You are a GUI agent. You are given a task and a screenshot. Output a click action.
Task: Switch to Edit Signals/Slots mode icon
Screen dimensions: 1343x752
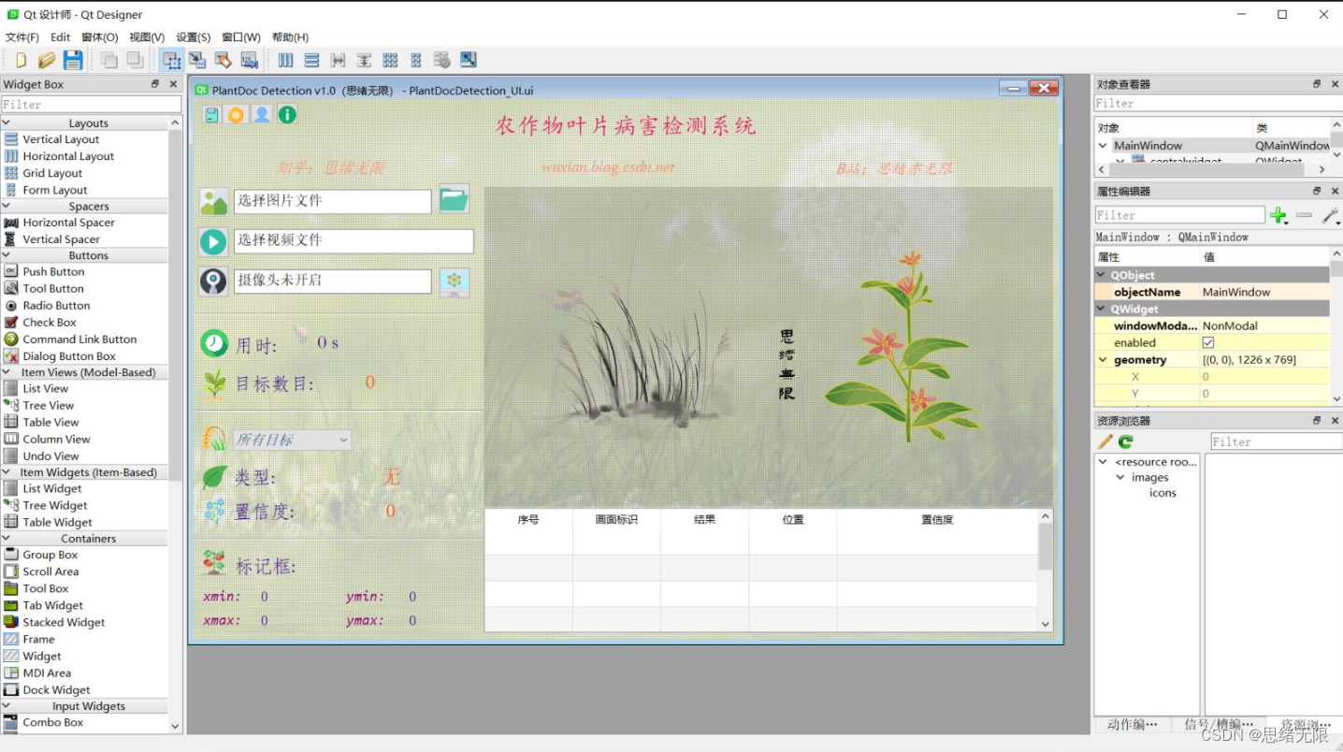[x=197, y=60]
